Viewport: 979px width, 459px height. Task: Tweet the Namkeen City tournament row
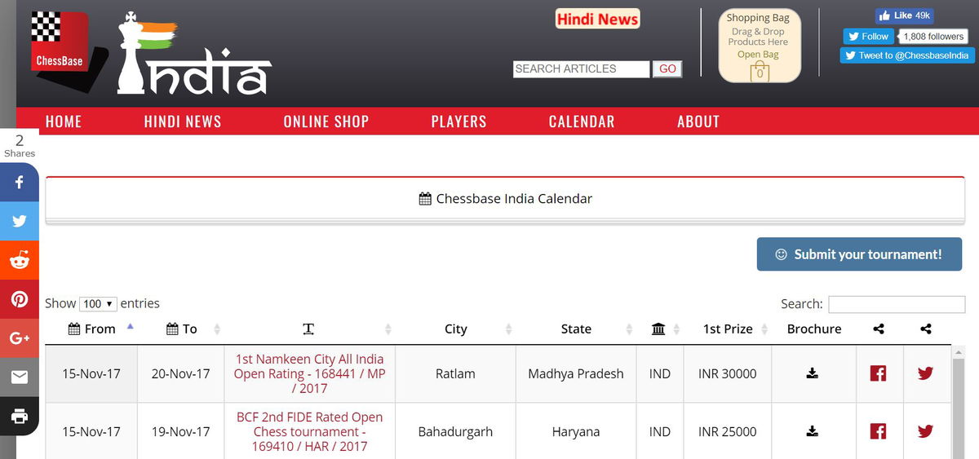click(925, 373)
